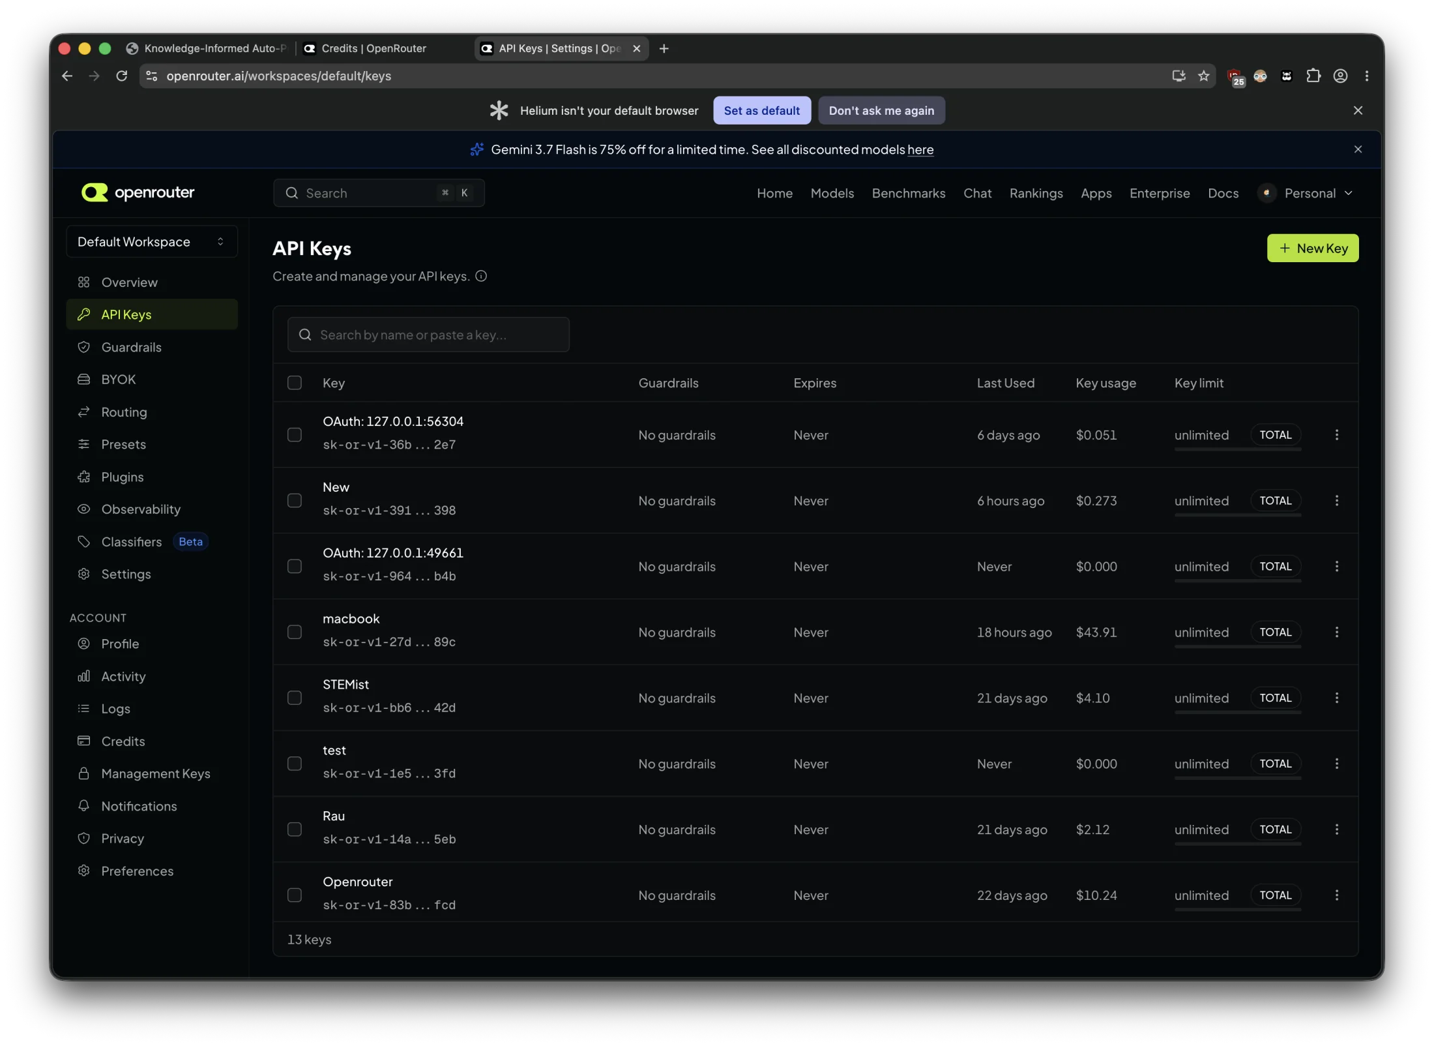This screenshot has width=1434, height=1046.
Task: Close the default browser prompt bar
Action: [x=1358, y=110]
